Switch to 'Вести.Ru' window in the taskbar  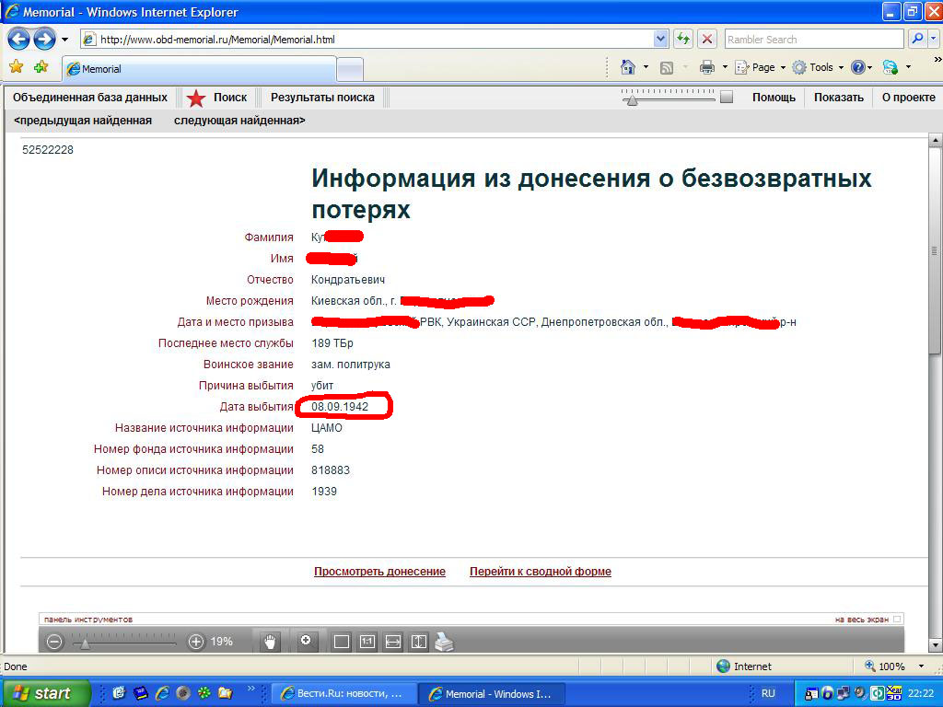tap(345, 693)
